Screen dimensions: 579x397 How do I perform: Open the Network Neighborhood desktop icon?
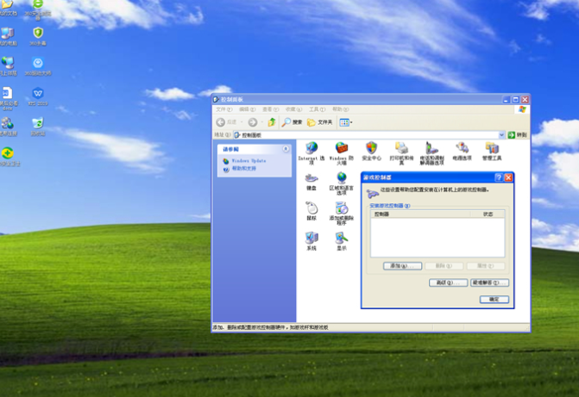(8, 66)
